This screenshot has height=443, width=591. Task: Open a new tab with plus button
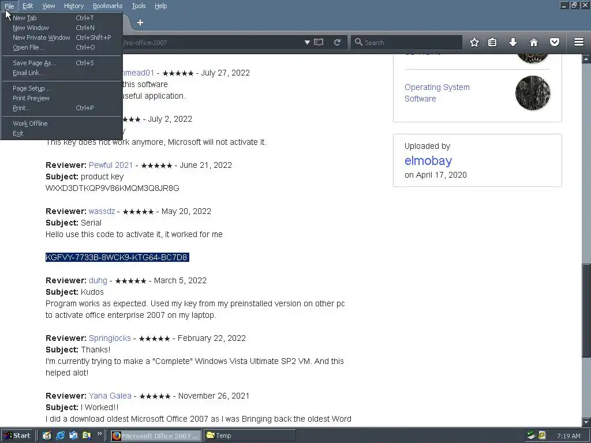(140, 22)
